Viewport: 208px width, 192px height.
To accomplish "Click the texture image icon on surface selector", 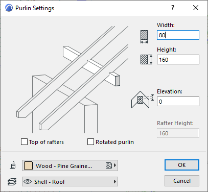I will click(x=109, y=165).
